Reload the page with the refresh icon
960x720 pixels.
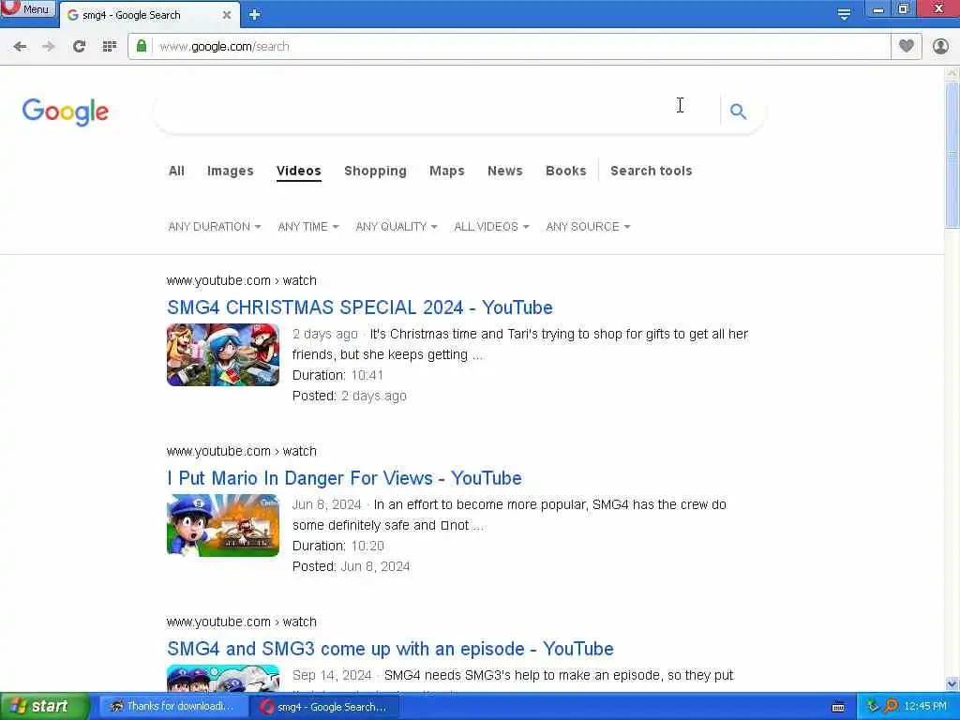point(79,47)
